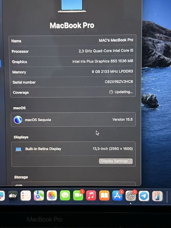This screenshot has height=228, width=171.
Task: Open the Books app in Dock
Action: coord(104,195)
